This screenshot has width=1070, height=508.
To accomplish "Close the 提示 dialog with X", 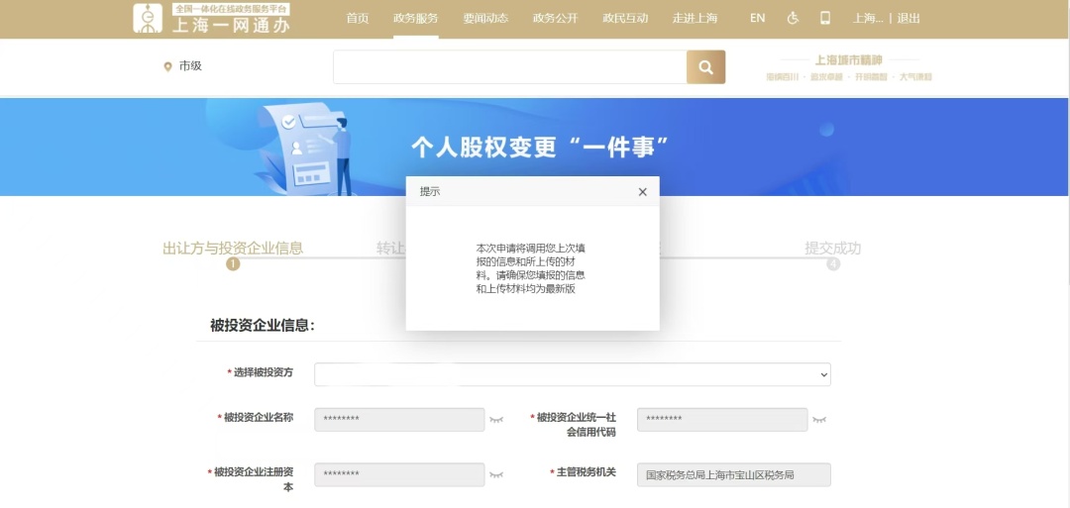I will (642, 192).
